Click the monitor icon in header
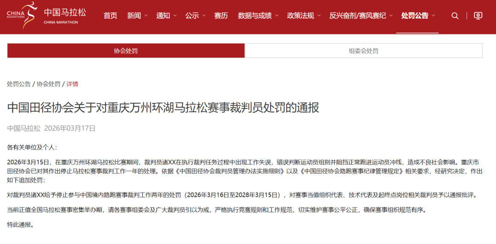This screenshot has width=496, height=244. (x=478, y=16)
